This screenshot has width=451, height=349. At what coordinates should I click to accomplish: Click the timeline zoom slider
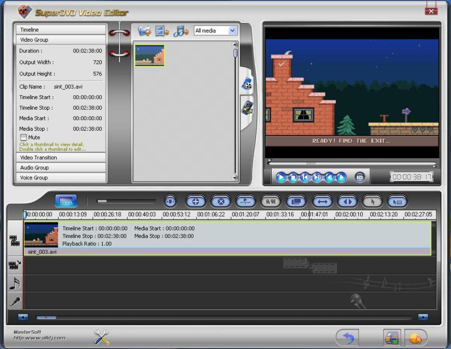[126, 201]
